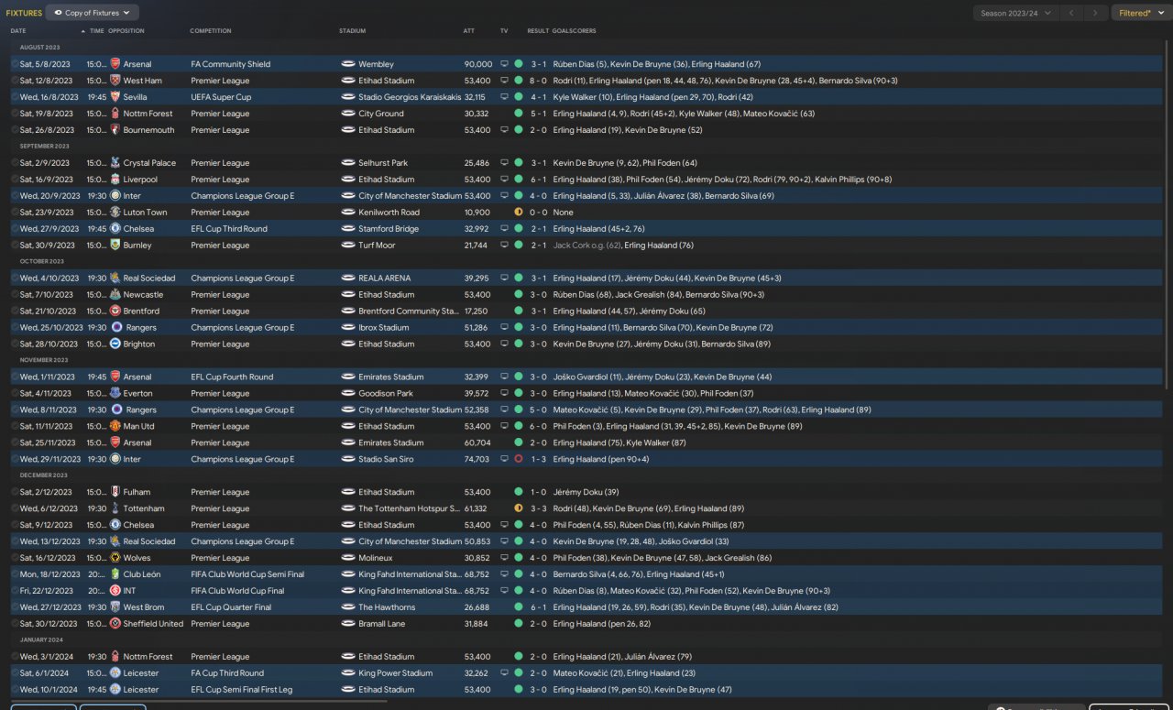
Task: Click the stadium icon beside Wembley
Action: (x=347, y=64)
